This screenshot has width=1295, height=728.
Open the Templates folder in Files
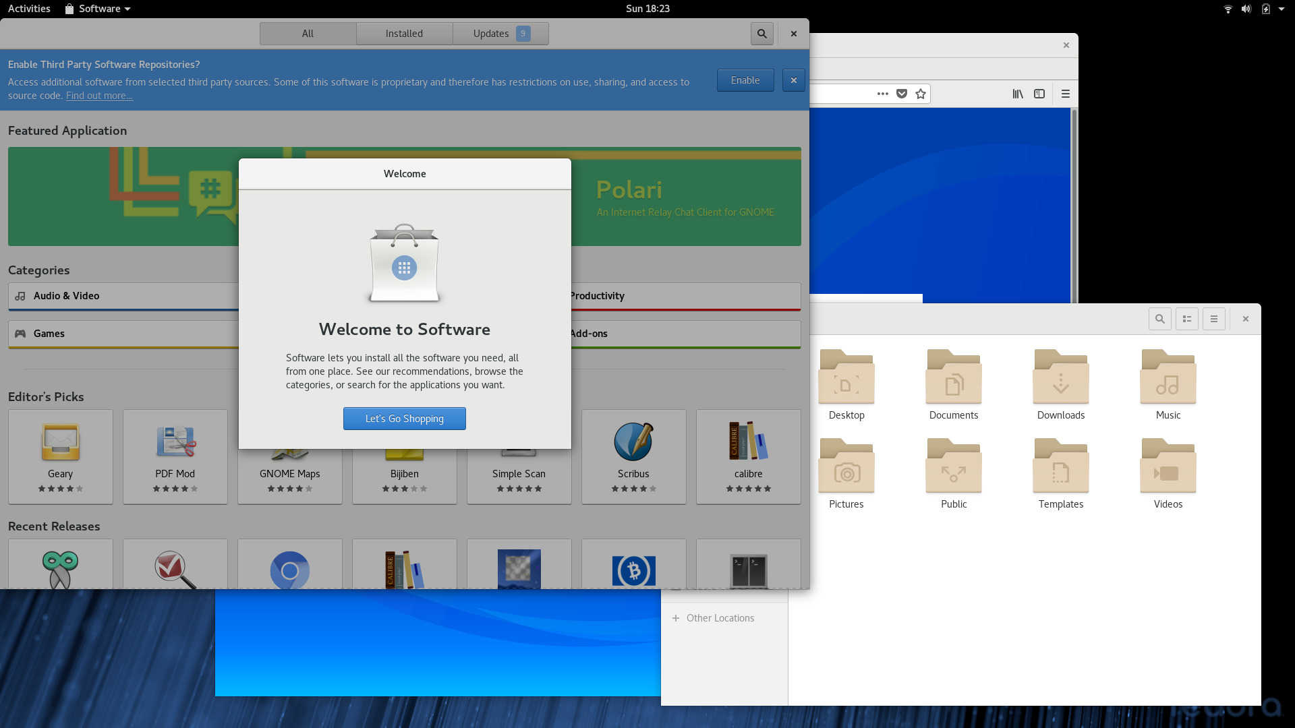tap(1061, 474)
